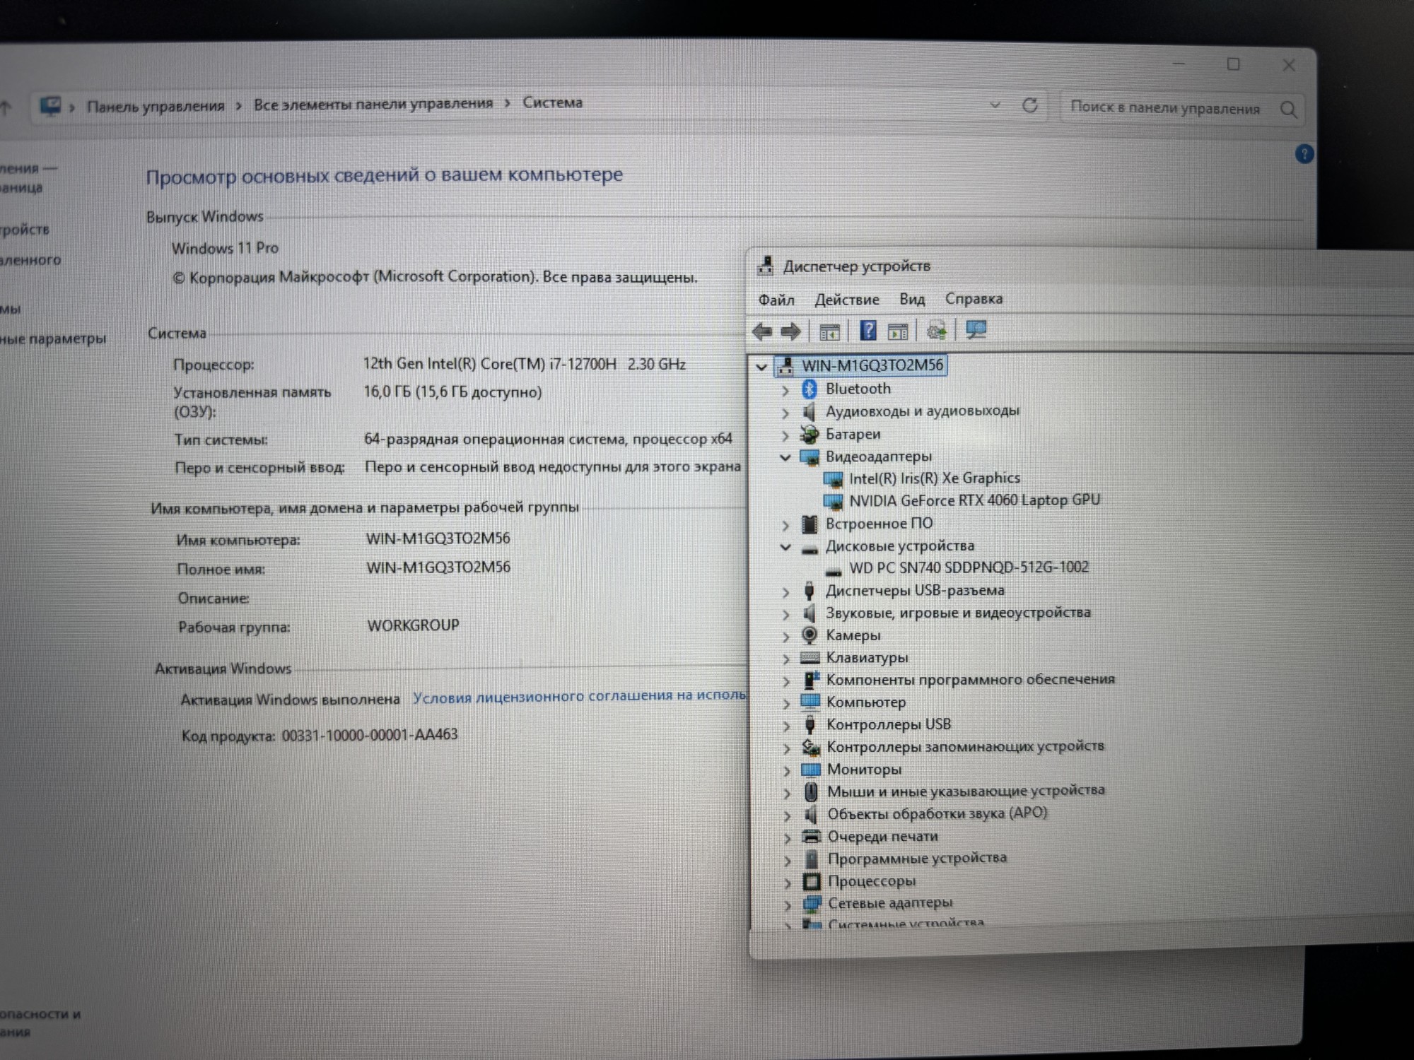Click the Control Panel search field
This screenshot has width=1414, height=1060.
pyautogui.click(x=1164, y=108)
